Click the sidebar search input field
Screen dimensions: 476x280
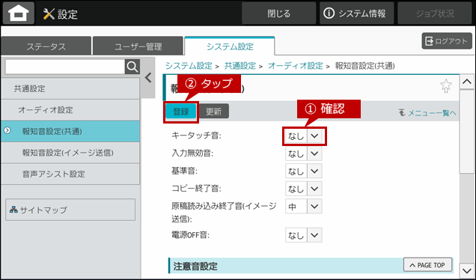(65, 67)
